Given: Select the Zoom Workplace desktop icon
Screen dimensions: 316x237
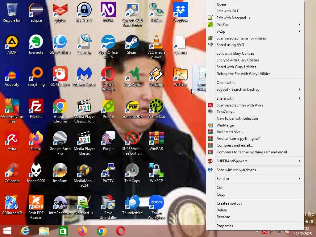Looking at the screenshot, I should 156,207.
